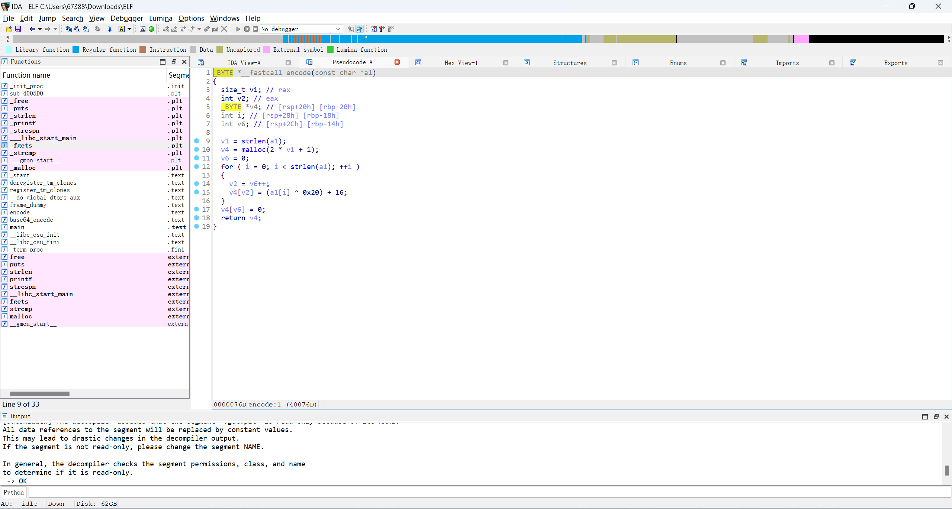Close the Pseudocode-A tab
This screenshot has height=509, width=952.
[397, 62]
